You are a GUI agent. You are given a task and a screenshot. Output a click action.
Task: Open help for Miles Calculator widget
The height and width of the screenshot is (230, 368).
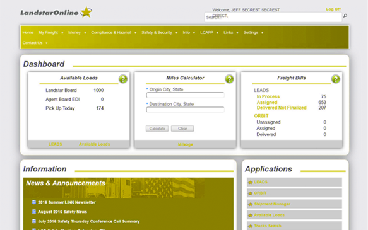(229, 79)
